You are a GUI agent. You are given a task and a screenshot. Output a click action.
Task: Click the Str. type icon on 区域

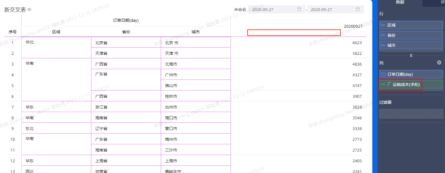click(383, 25)
